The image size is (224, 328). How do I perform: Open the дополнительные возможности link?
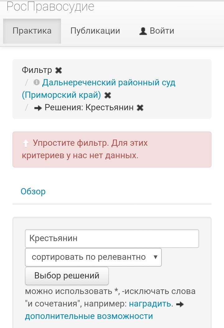89,316
